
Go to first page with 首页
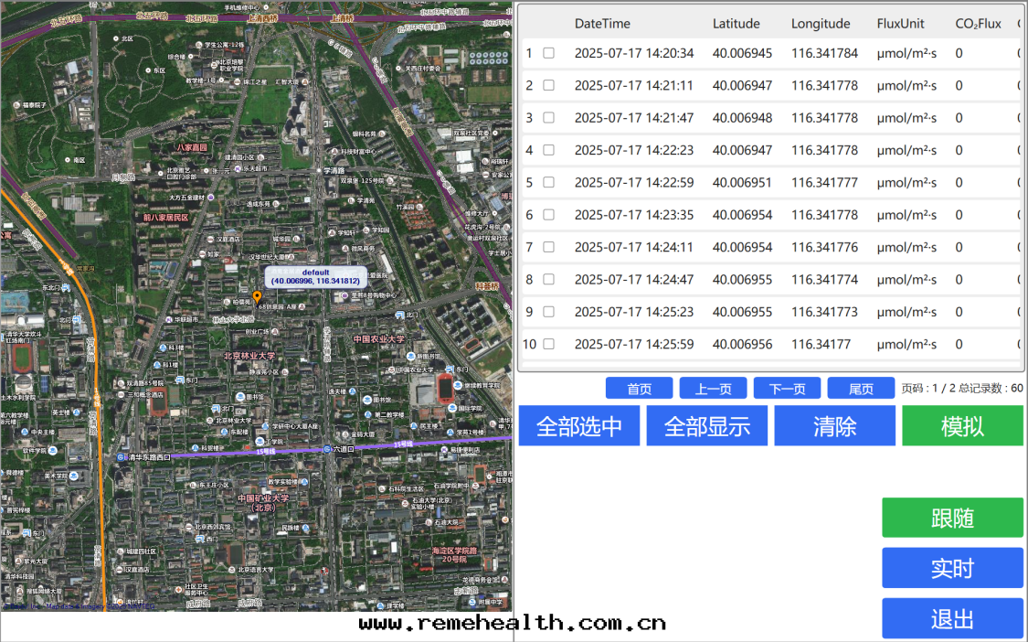(639, 389)
